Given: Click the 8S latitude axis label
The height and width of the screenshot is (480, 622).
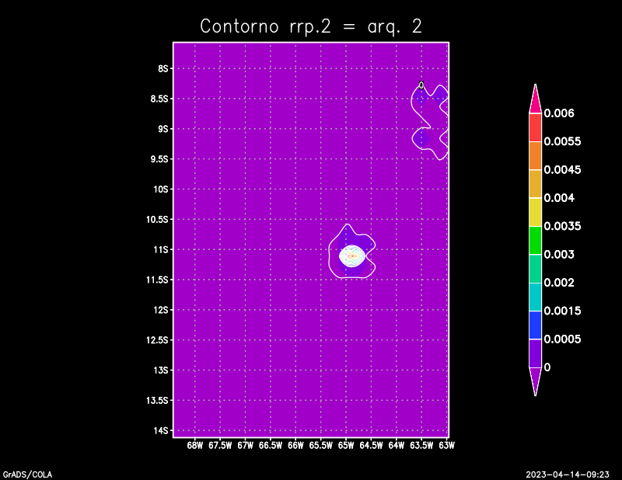Looking at the screenshot, I should click(163, 68).
